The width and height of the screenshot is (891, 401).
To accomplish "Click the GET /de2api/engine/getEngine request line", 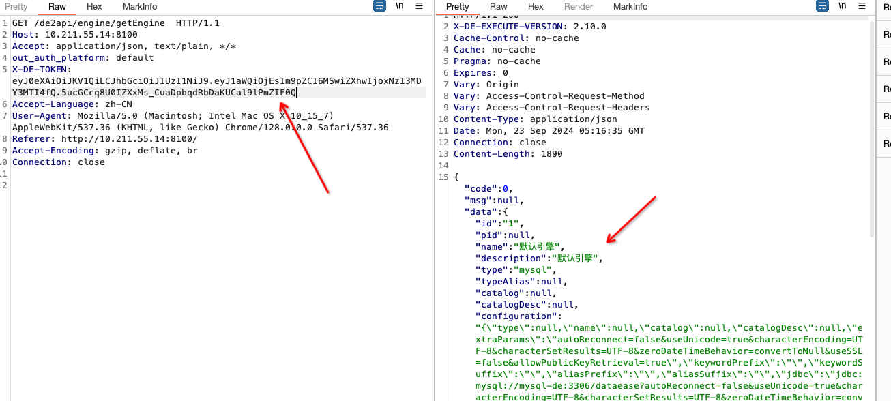I will [116, 23].
